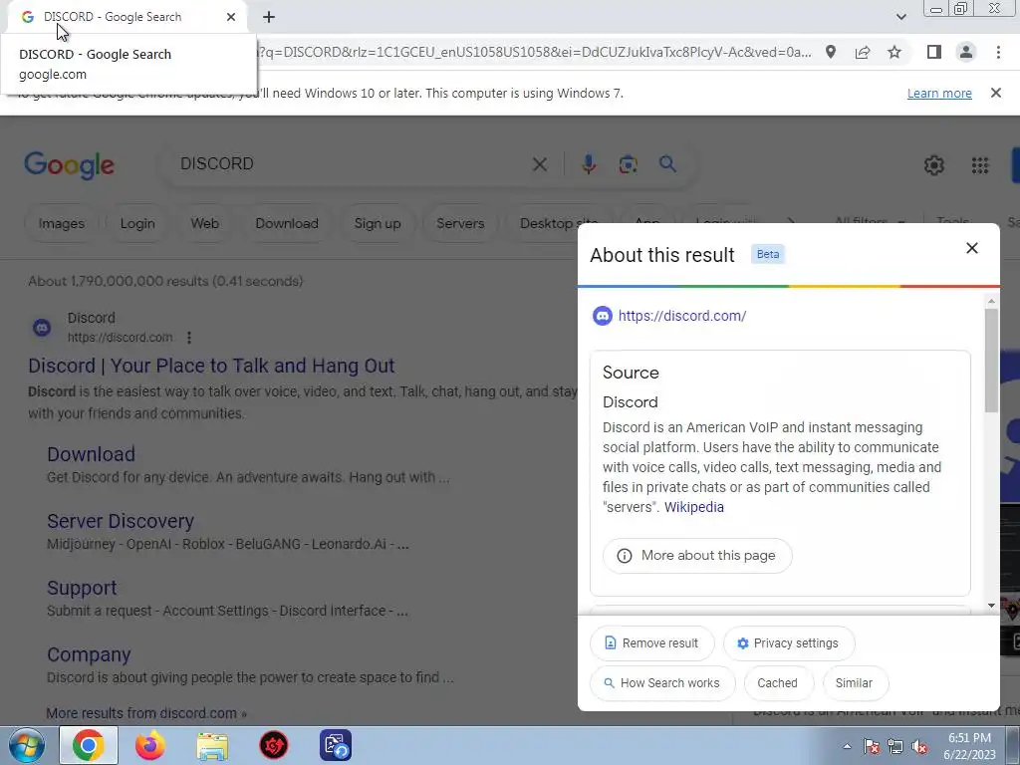Image resolution: width=1020 pixels, height=765 pixels.
Task: Click More about this page button
Action: click(x=697, y=556)
